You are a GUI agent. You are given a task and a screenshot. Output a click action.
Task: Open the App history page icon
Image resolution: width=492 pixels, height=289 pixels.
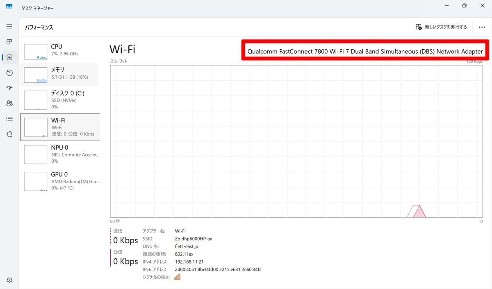pos(9,73)
